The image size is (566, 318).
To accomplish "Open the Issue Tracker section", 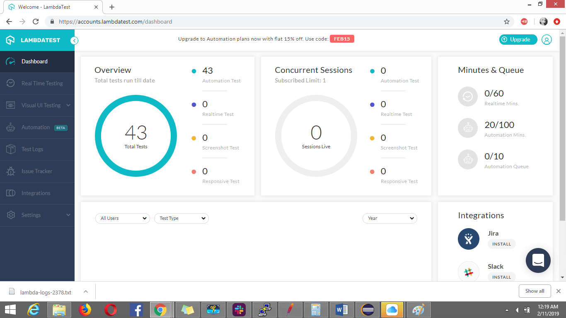I will pos(37,171).
